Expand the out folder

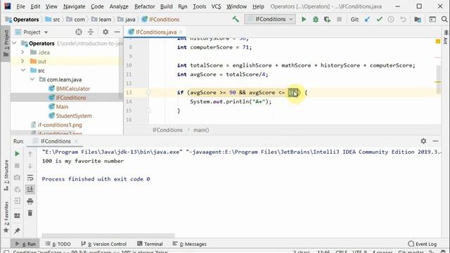22,61
